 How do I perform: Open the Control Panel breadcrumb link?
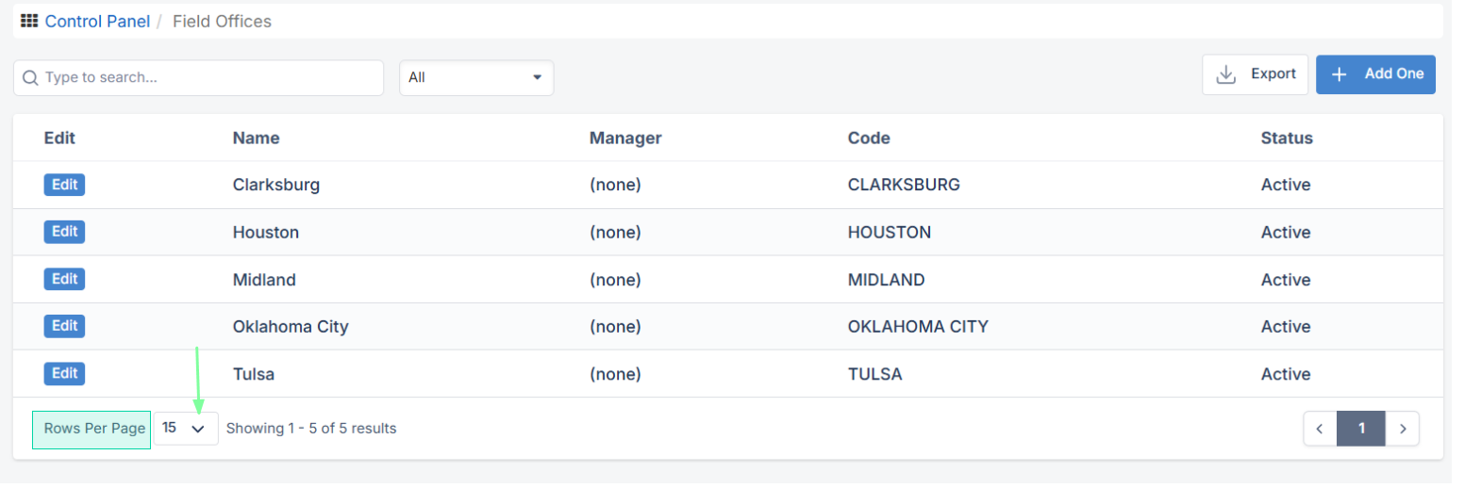click(x=97, y=21)
